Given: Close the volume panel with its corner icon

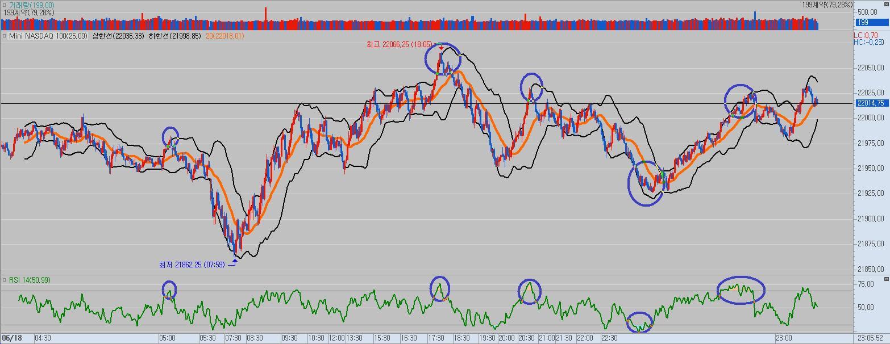Looking at the screenshot, I should pyautogui.click(x=886, y=5).
